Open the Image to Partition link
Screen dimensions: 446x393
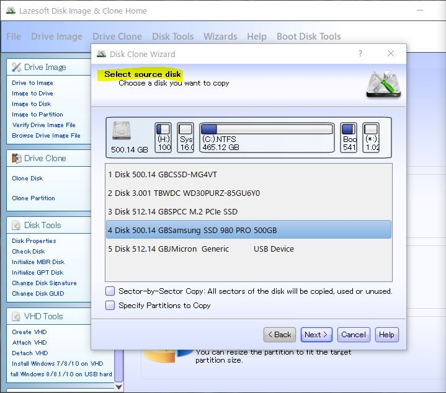(37, 114)
